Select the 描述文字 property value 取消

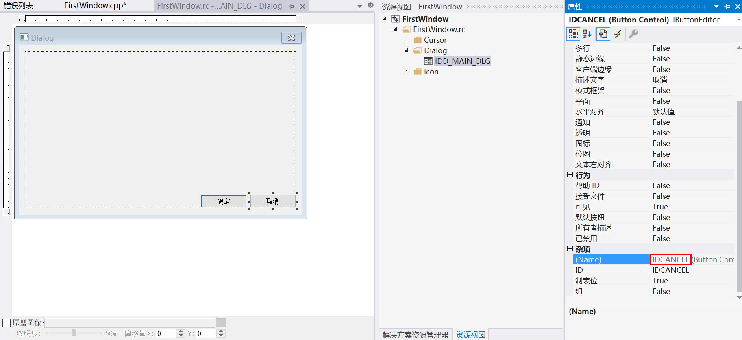pyautogui.click(x=660, y=80)
